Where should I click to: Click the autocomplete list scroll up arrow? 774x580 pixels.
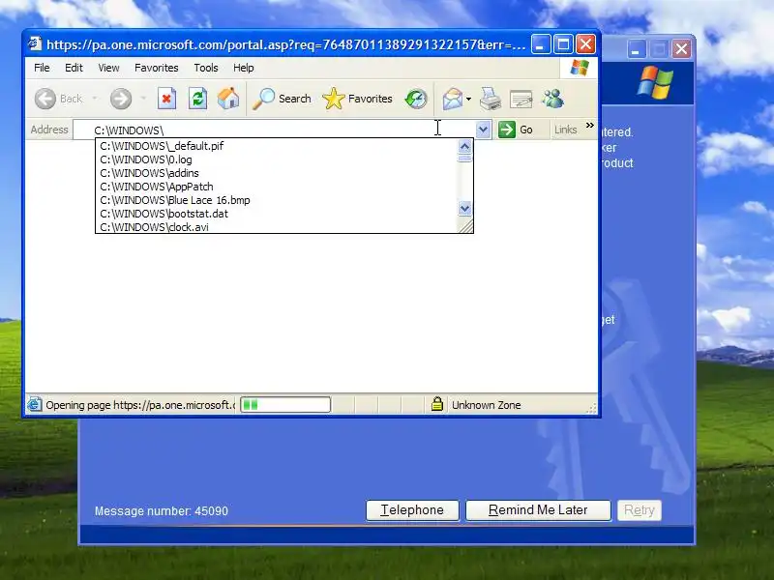point(464,147)
